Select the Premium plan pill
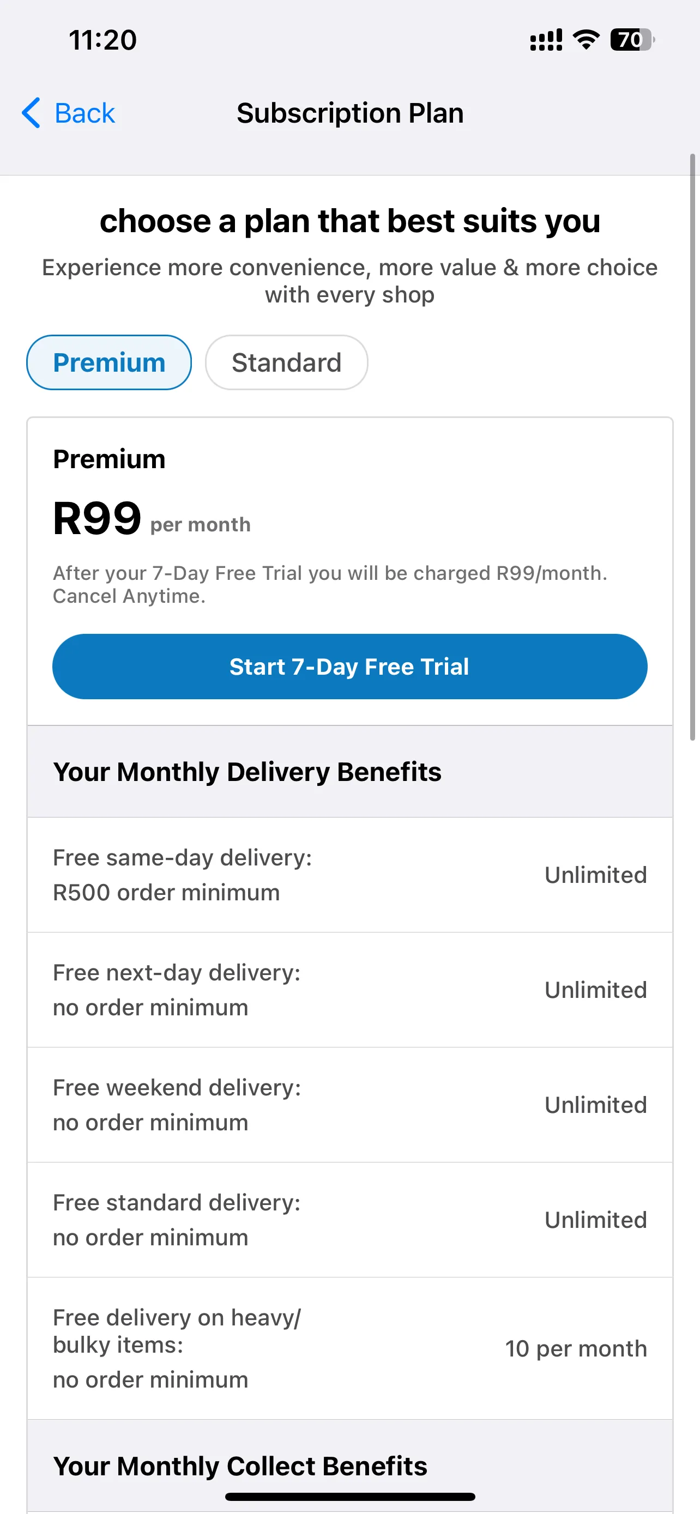The image size is (700, 1514). click(x=110, y=362)
